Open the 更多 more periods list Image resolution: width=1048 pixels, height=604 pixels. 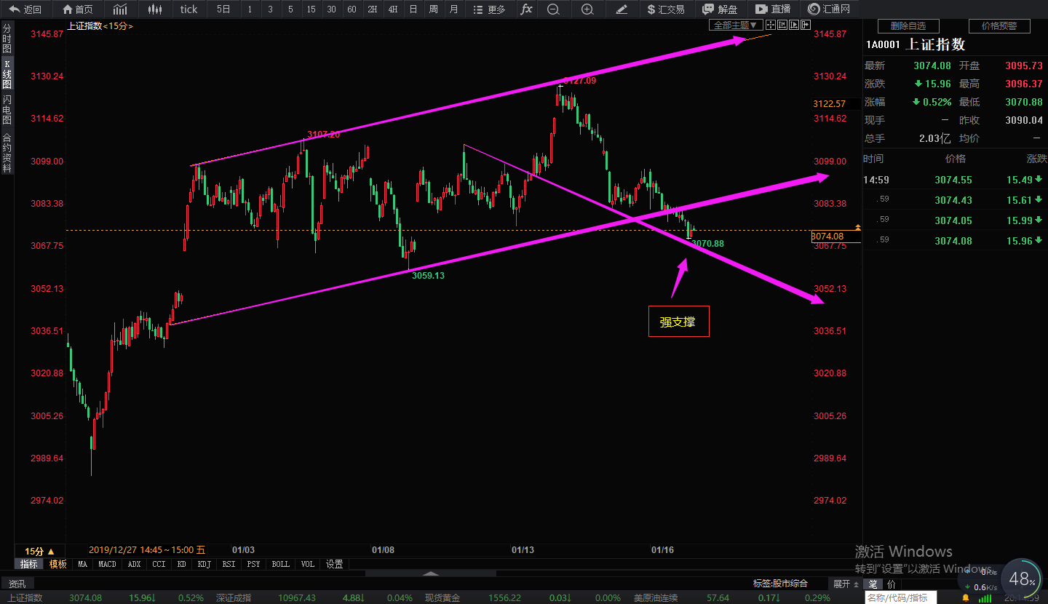[x=489, y=9]
